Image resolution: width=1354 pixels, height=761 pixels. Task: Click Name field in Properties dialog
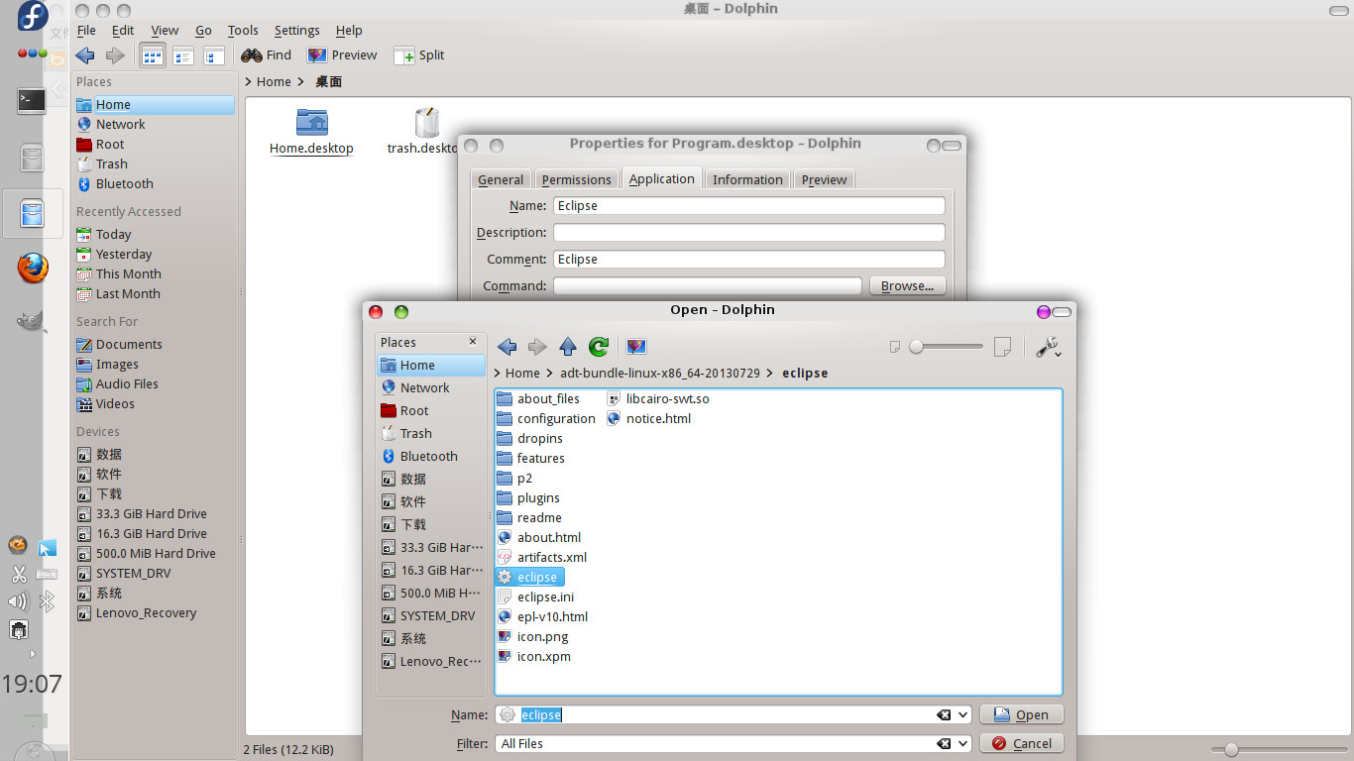tap(749, 206)
